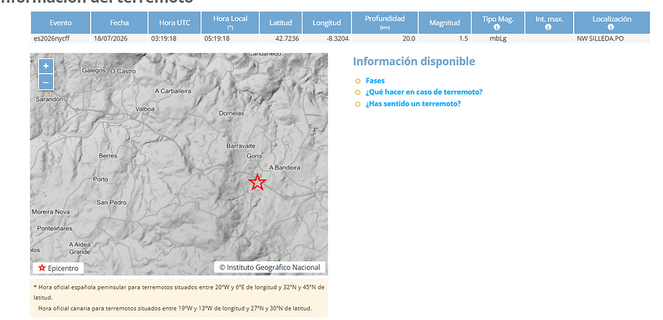Click Galegos place label on map

(93, 70)
